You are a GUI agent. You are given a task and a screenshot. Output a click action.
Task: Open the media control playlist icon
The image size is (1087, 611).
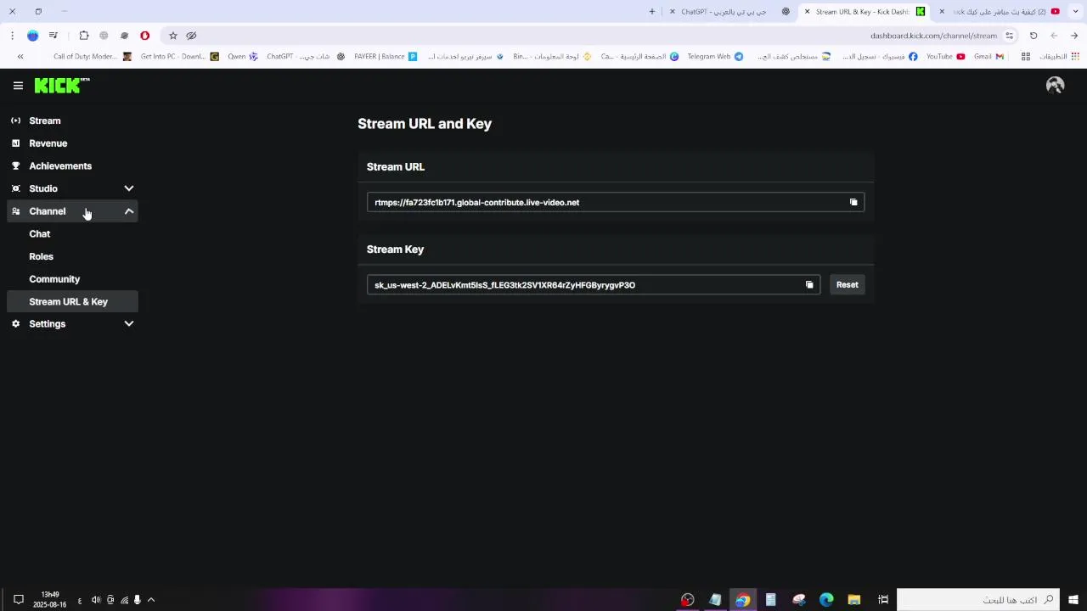click(x=54, y=36)
